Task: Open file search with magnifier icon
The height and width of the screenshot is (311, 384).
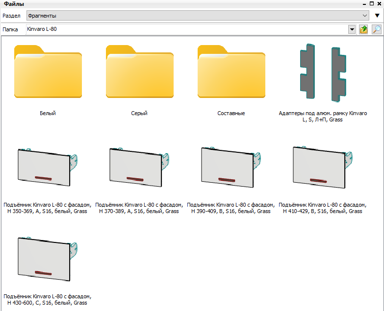Action: point(377,29)
